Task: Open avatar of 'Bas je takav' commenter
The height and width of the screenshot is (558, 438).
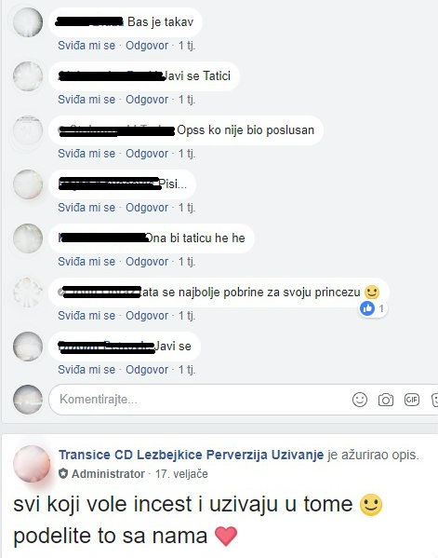Action: click(x=28, y=22)
